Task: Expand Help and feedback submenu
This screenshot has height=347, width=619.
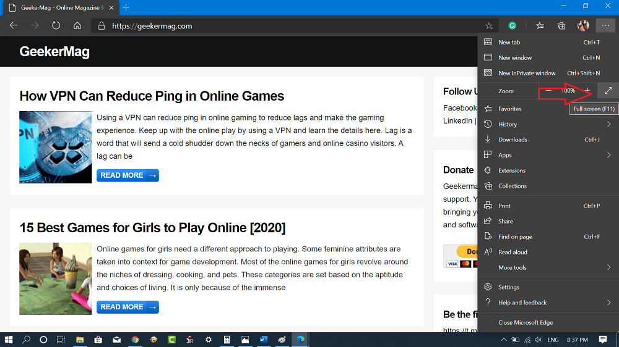Action: pos(548,302)
